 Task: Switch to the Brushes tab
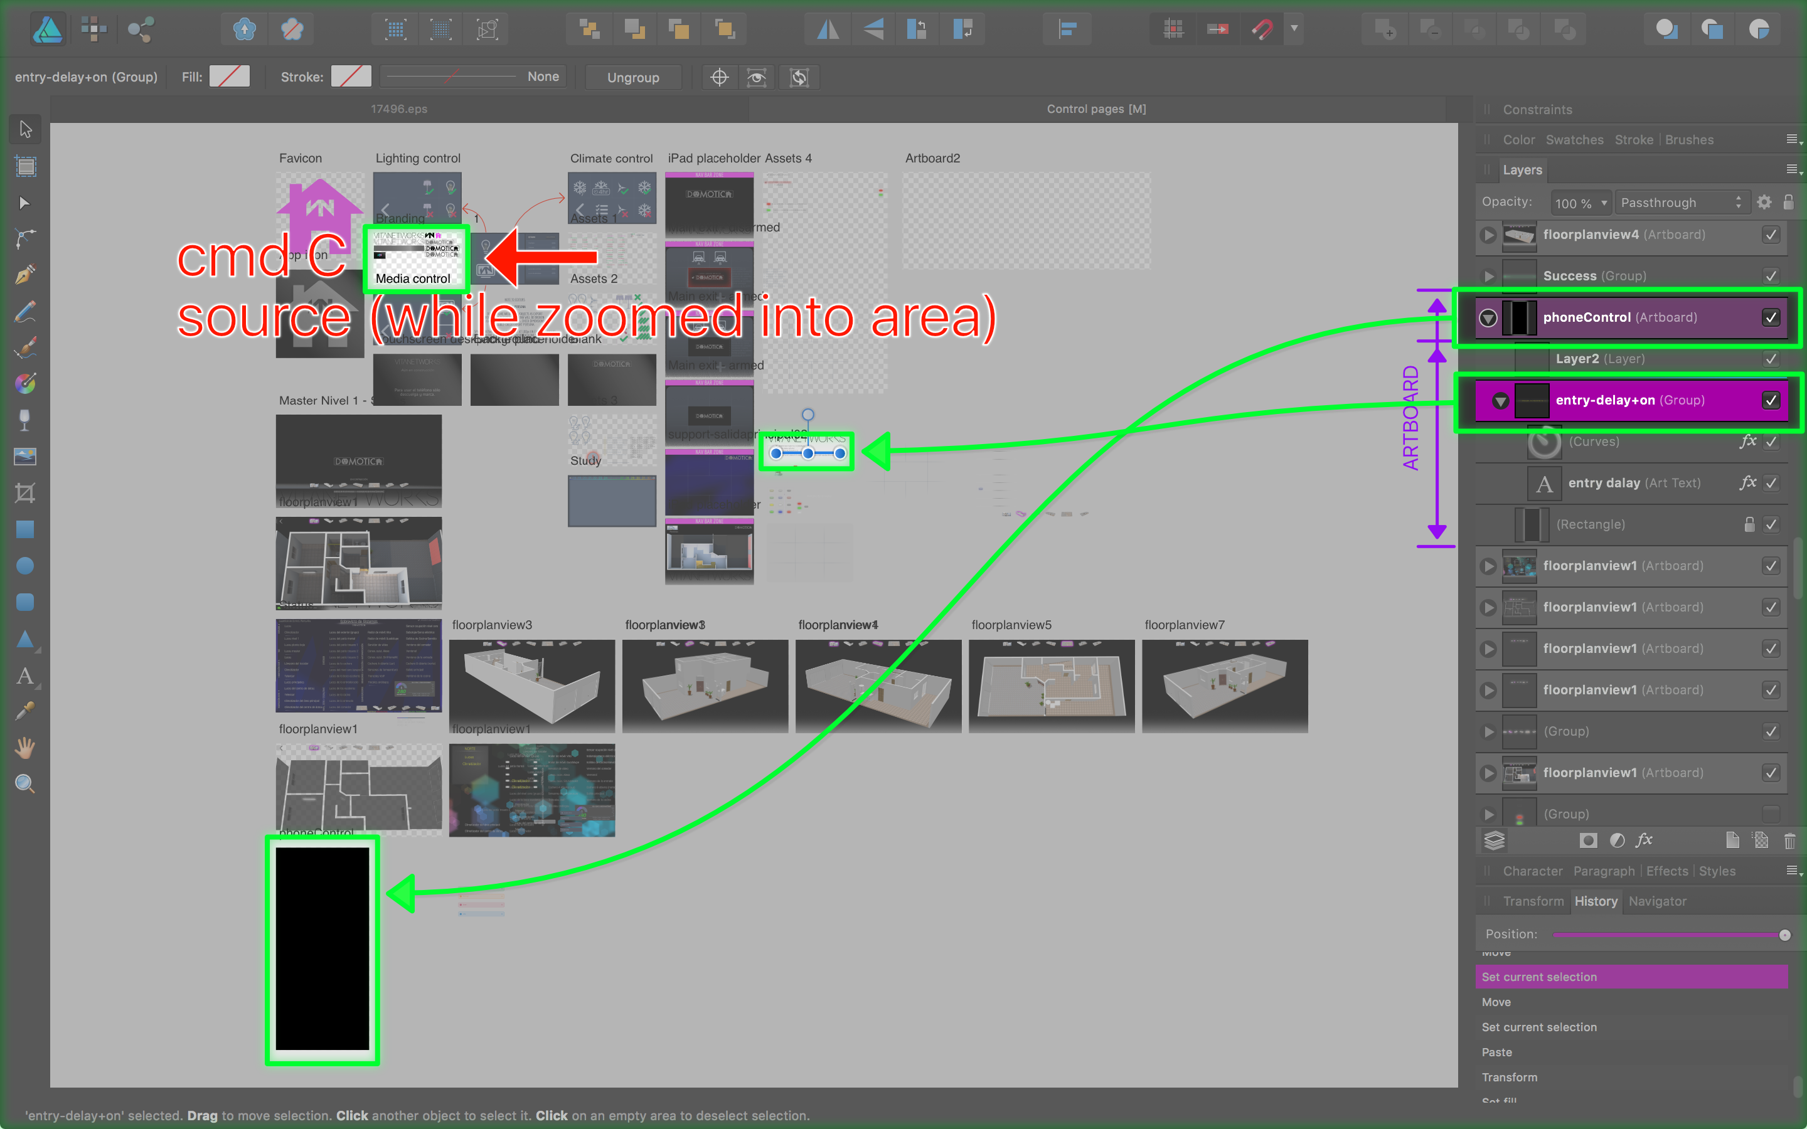pos(1689,140)
